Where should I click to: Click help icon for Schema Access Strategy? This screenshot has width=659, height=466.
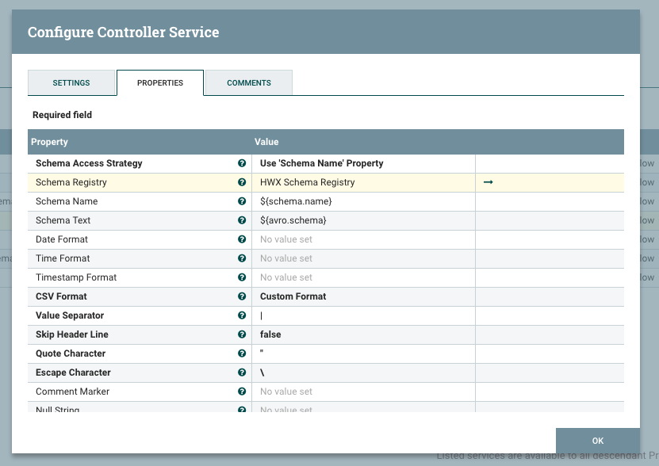point(242,163)
